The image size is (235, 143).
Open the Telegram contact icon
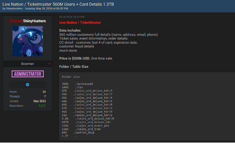(27, 85)
